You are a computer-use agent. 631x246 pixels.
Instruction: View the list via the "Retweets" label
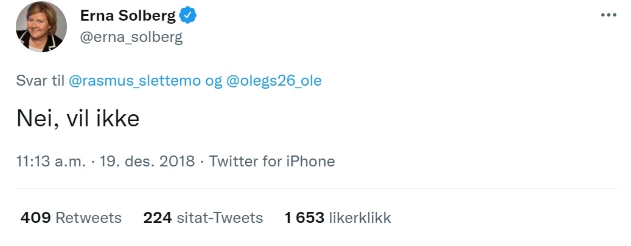point(88,217)
